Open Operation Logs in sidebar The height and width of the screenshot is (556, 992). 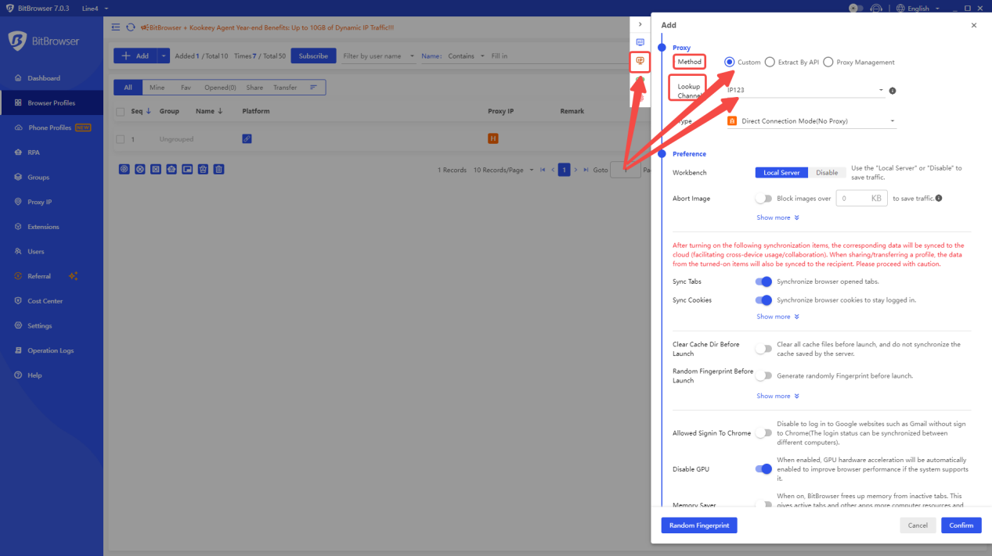[50, 350]
